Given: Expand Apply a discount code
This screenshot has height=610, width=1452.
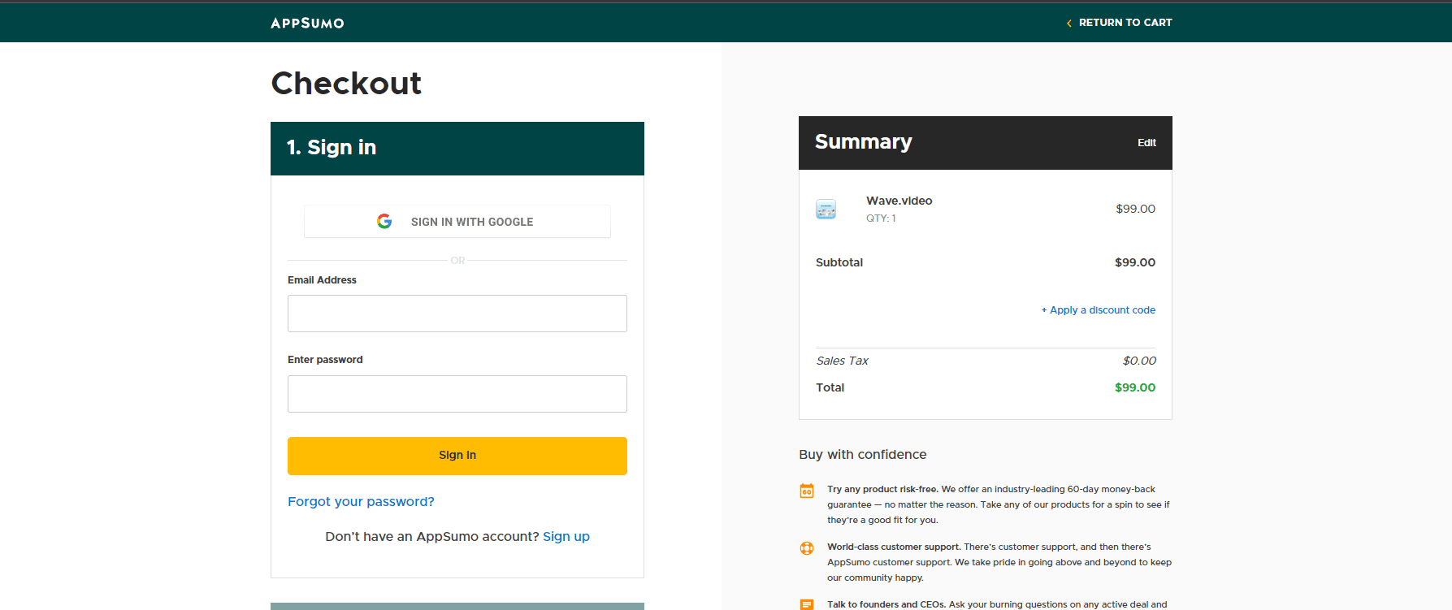Looking at the screenshot, I should 1102,310.
